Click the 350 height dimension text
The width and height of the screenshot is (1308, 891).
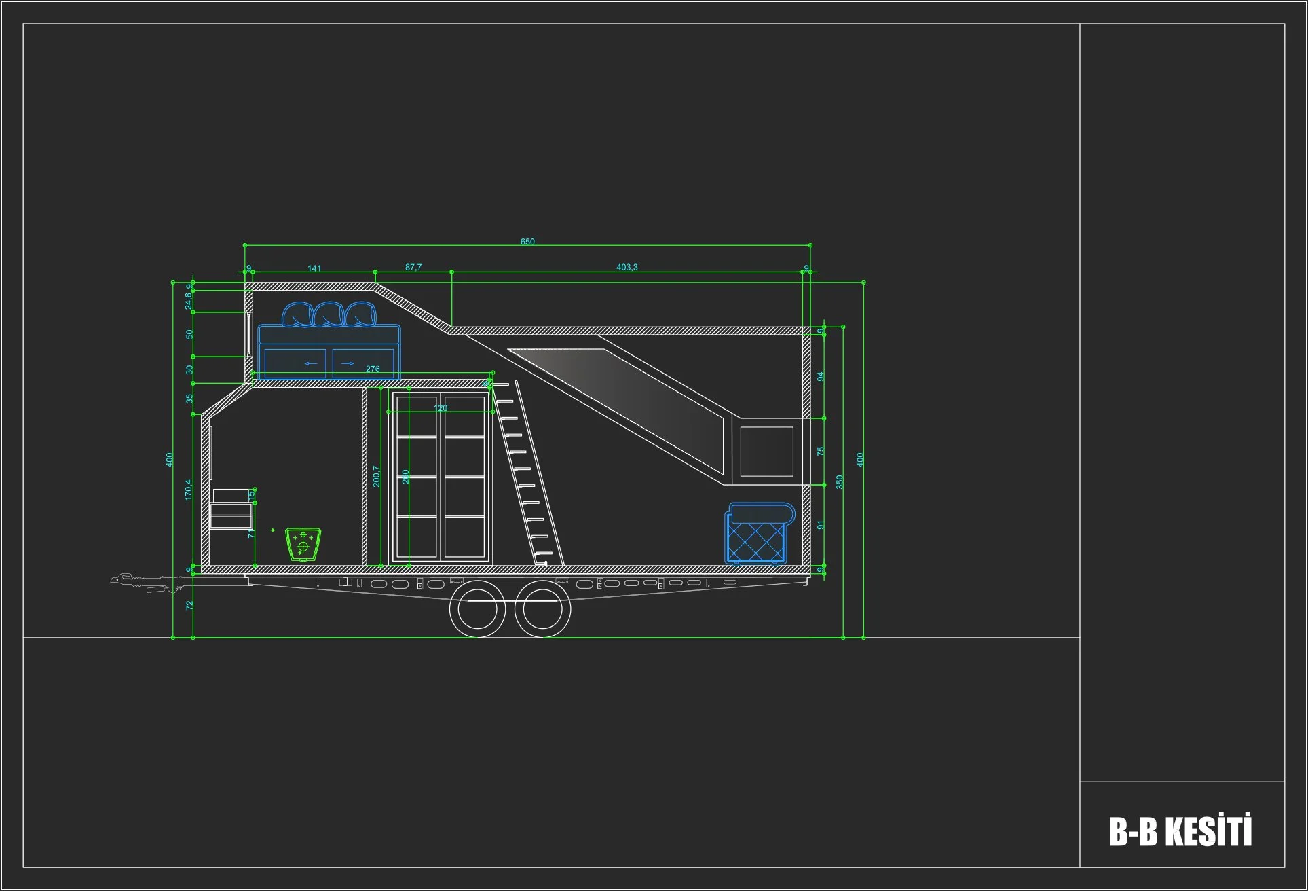click(840, 481)
